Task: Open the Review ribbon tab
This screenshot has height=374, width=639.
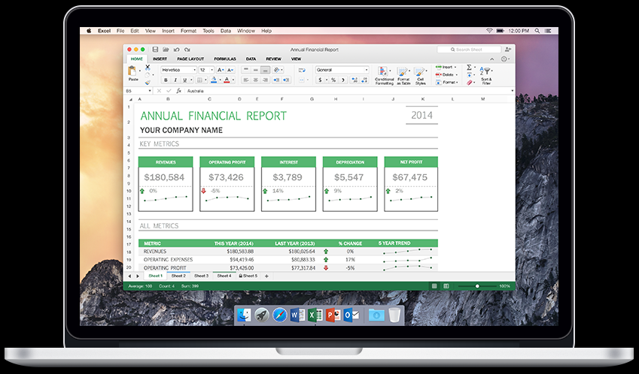Action: 274,59
